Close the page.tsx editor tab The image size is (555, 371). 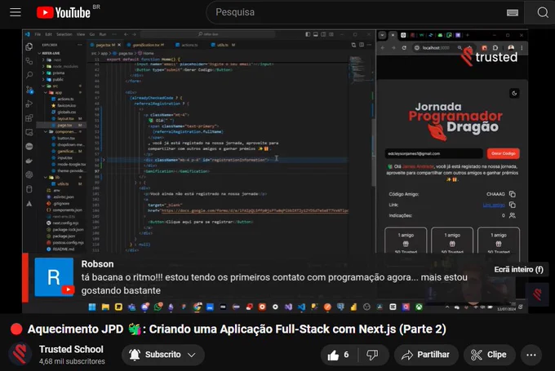click(x=119, y=45)
